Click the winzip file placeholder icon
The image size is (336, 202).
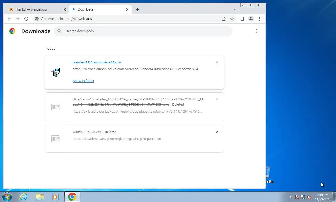click(x=55, y=139)
